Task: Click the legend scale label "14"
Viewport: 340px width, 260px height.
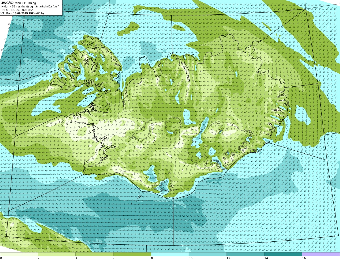Action: (x=266, y=258)
